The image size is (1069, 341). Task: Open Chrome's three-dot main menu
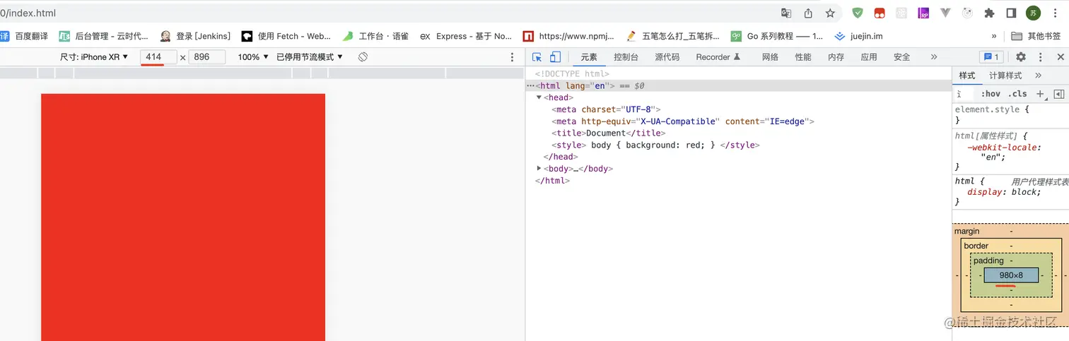tap(1055, 13)
